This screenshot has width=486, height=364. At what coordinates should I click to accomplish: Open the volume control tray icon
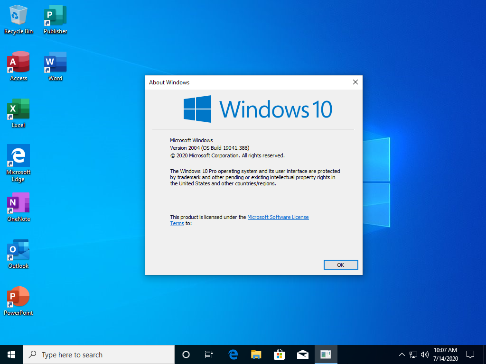(425, 355)
